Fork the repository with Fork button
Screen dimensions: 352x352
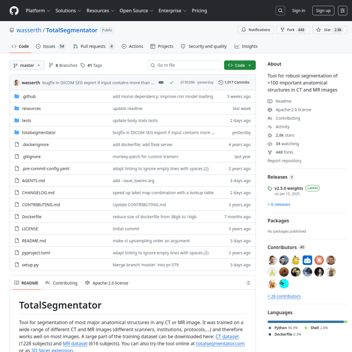click(x=293, y=30)
